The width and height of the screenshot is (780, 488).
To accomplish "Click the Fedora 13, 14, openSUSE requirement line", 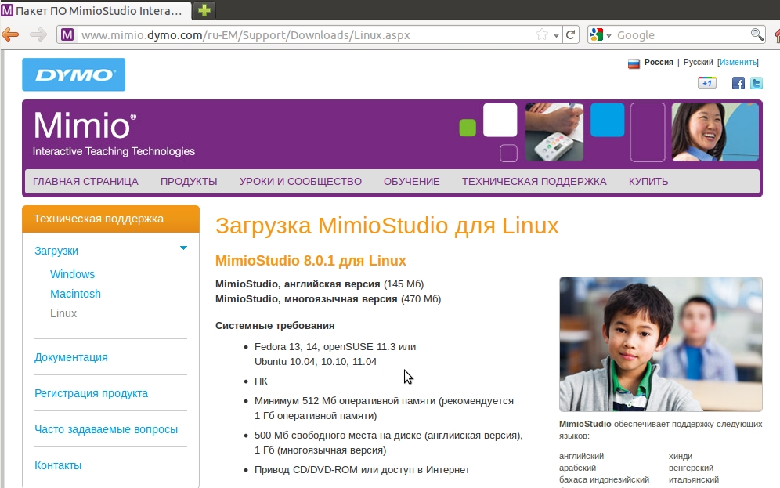I will 335,354.
